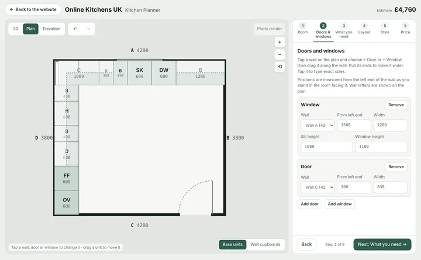Click the C 4200 wall label
The image size is (421, 260).
[139, 226]
